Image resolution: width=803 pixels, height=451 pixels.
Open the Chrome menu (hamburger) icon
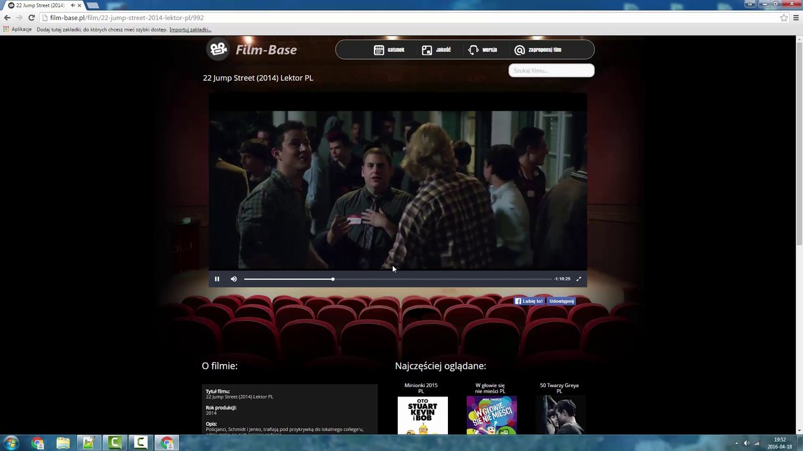(x=796, y=18)
